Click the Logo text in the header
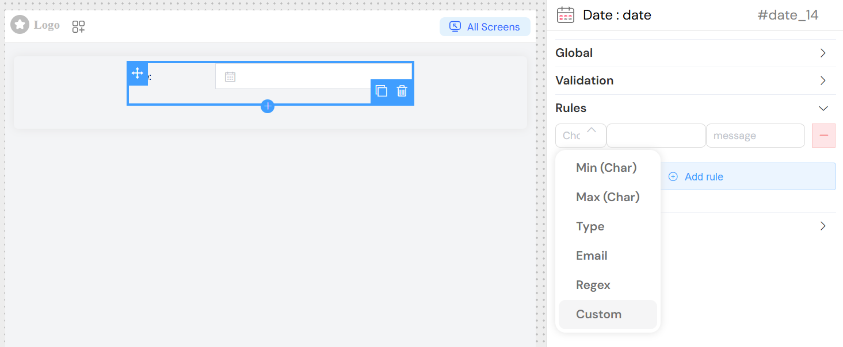The image size is (843, 347). [47, 25]
